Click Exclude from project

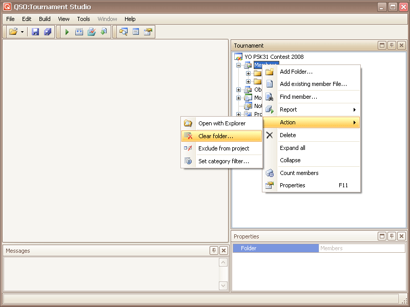[223, 148]
